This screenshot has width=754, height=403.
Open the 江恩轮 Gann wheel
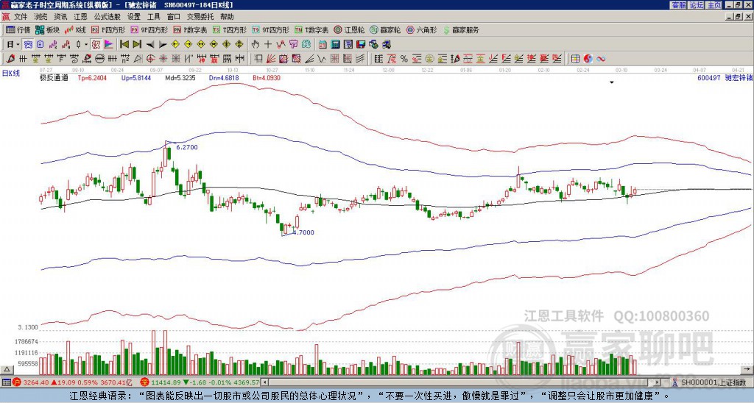click(x=350, y=29)
